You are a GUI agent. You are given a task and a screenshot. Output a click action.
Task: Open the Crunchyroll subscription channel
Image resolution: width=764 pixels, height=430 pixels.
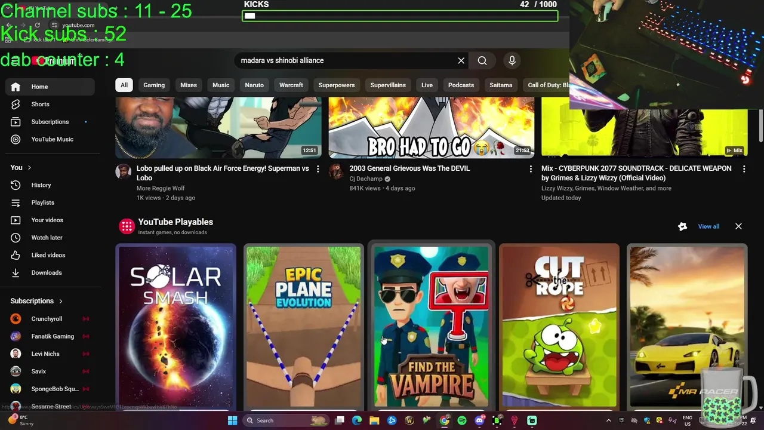click(50, 319)
